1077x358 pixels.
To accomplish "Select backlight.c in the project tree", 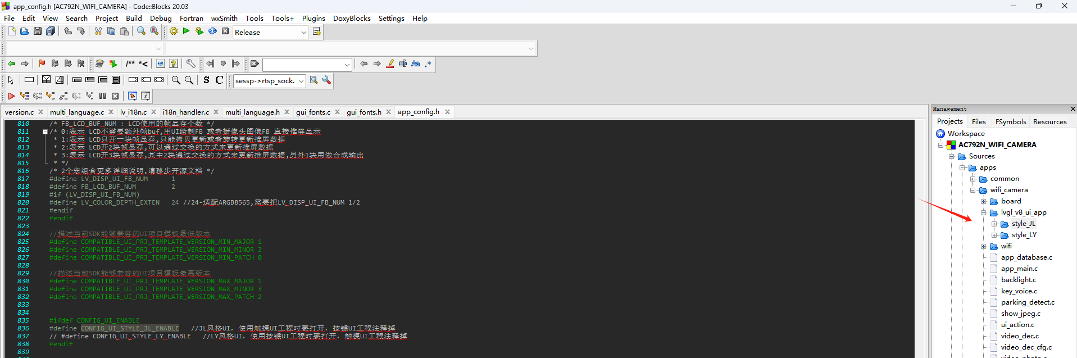I will (1018, 280).
